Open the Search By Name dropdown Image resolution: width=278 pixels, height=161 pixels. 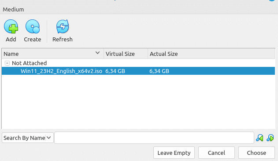pyautogui.click(x=28, y=138)
